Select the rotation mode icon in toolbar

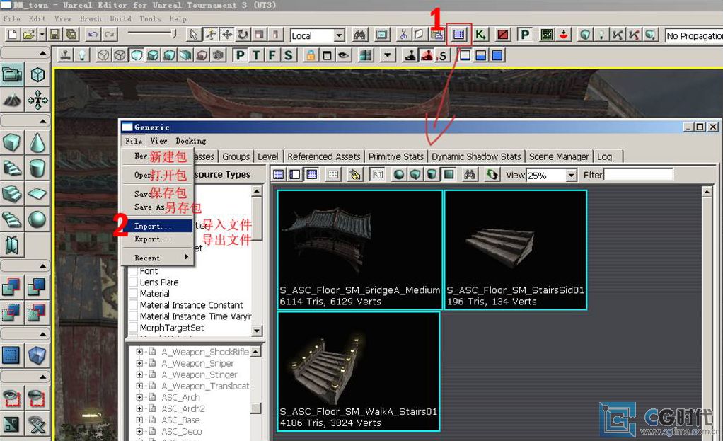(x=243, y=35)
